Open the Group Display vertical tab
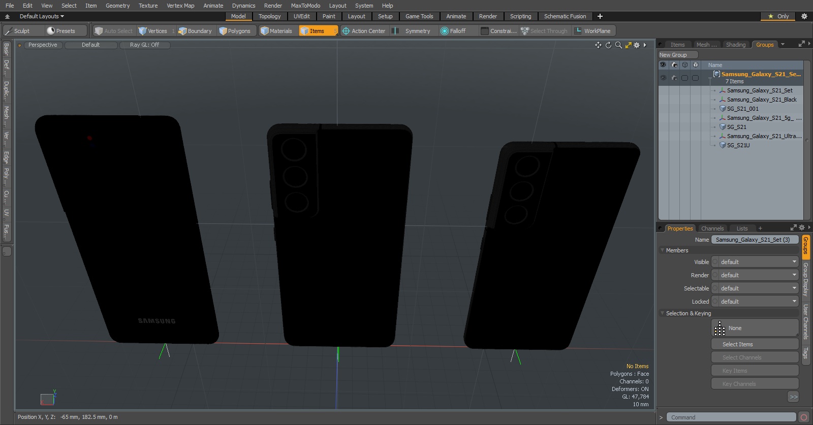 tap(805, 280)
